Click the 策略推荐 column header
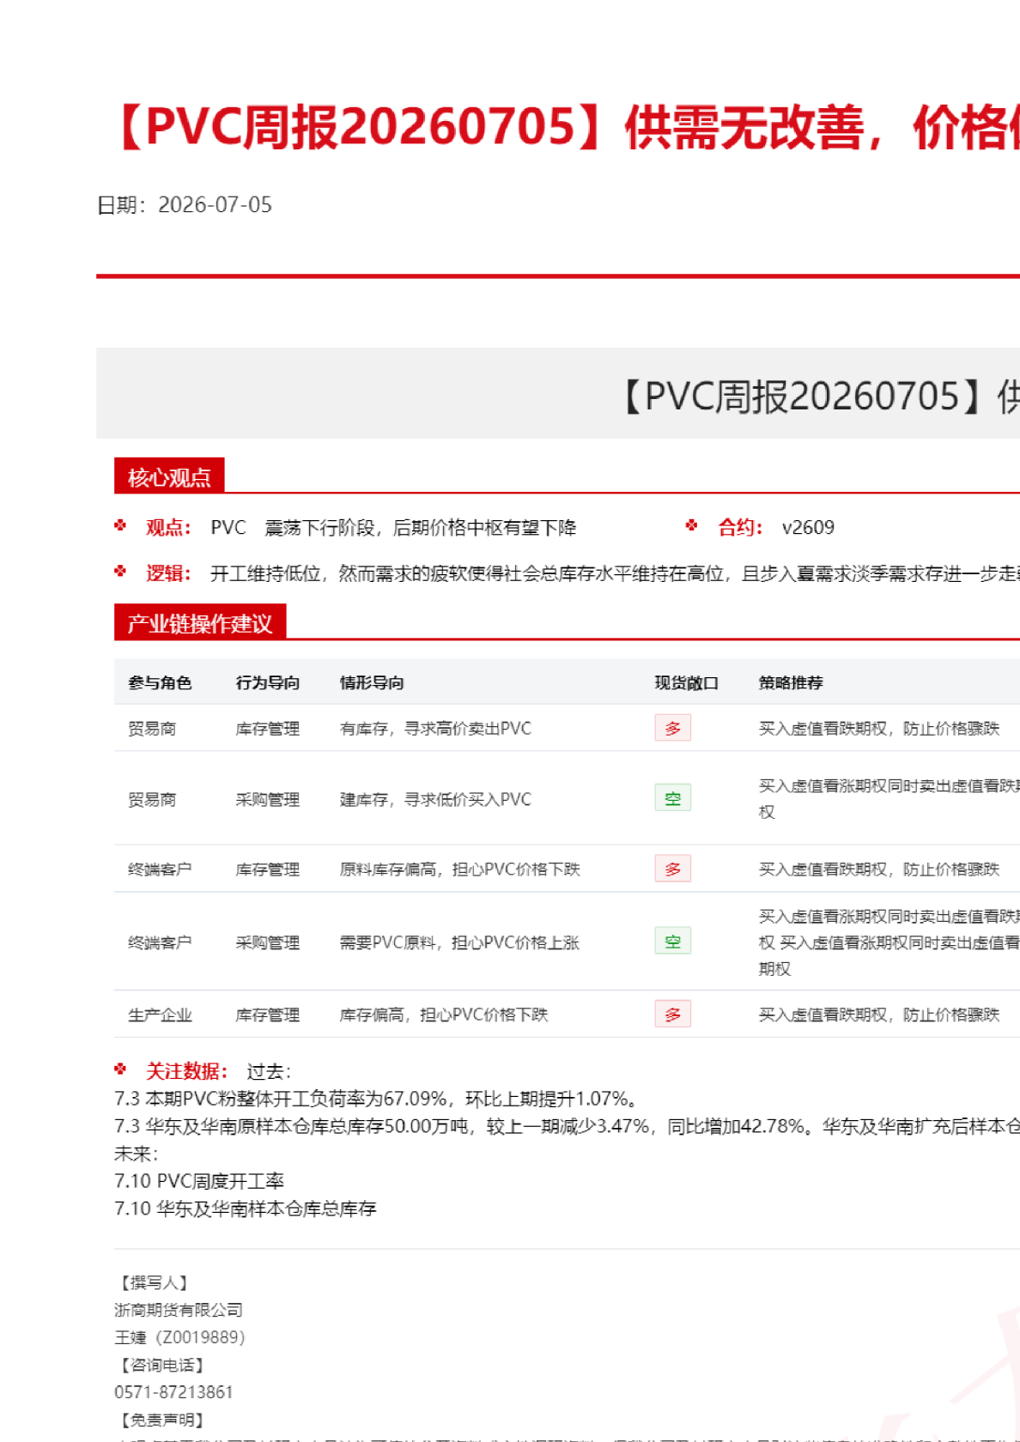The height and width of the screenshot is (1442, 1020). click(791, 683)
